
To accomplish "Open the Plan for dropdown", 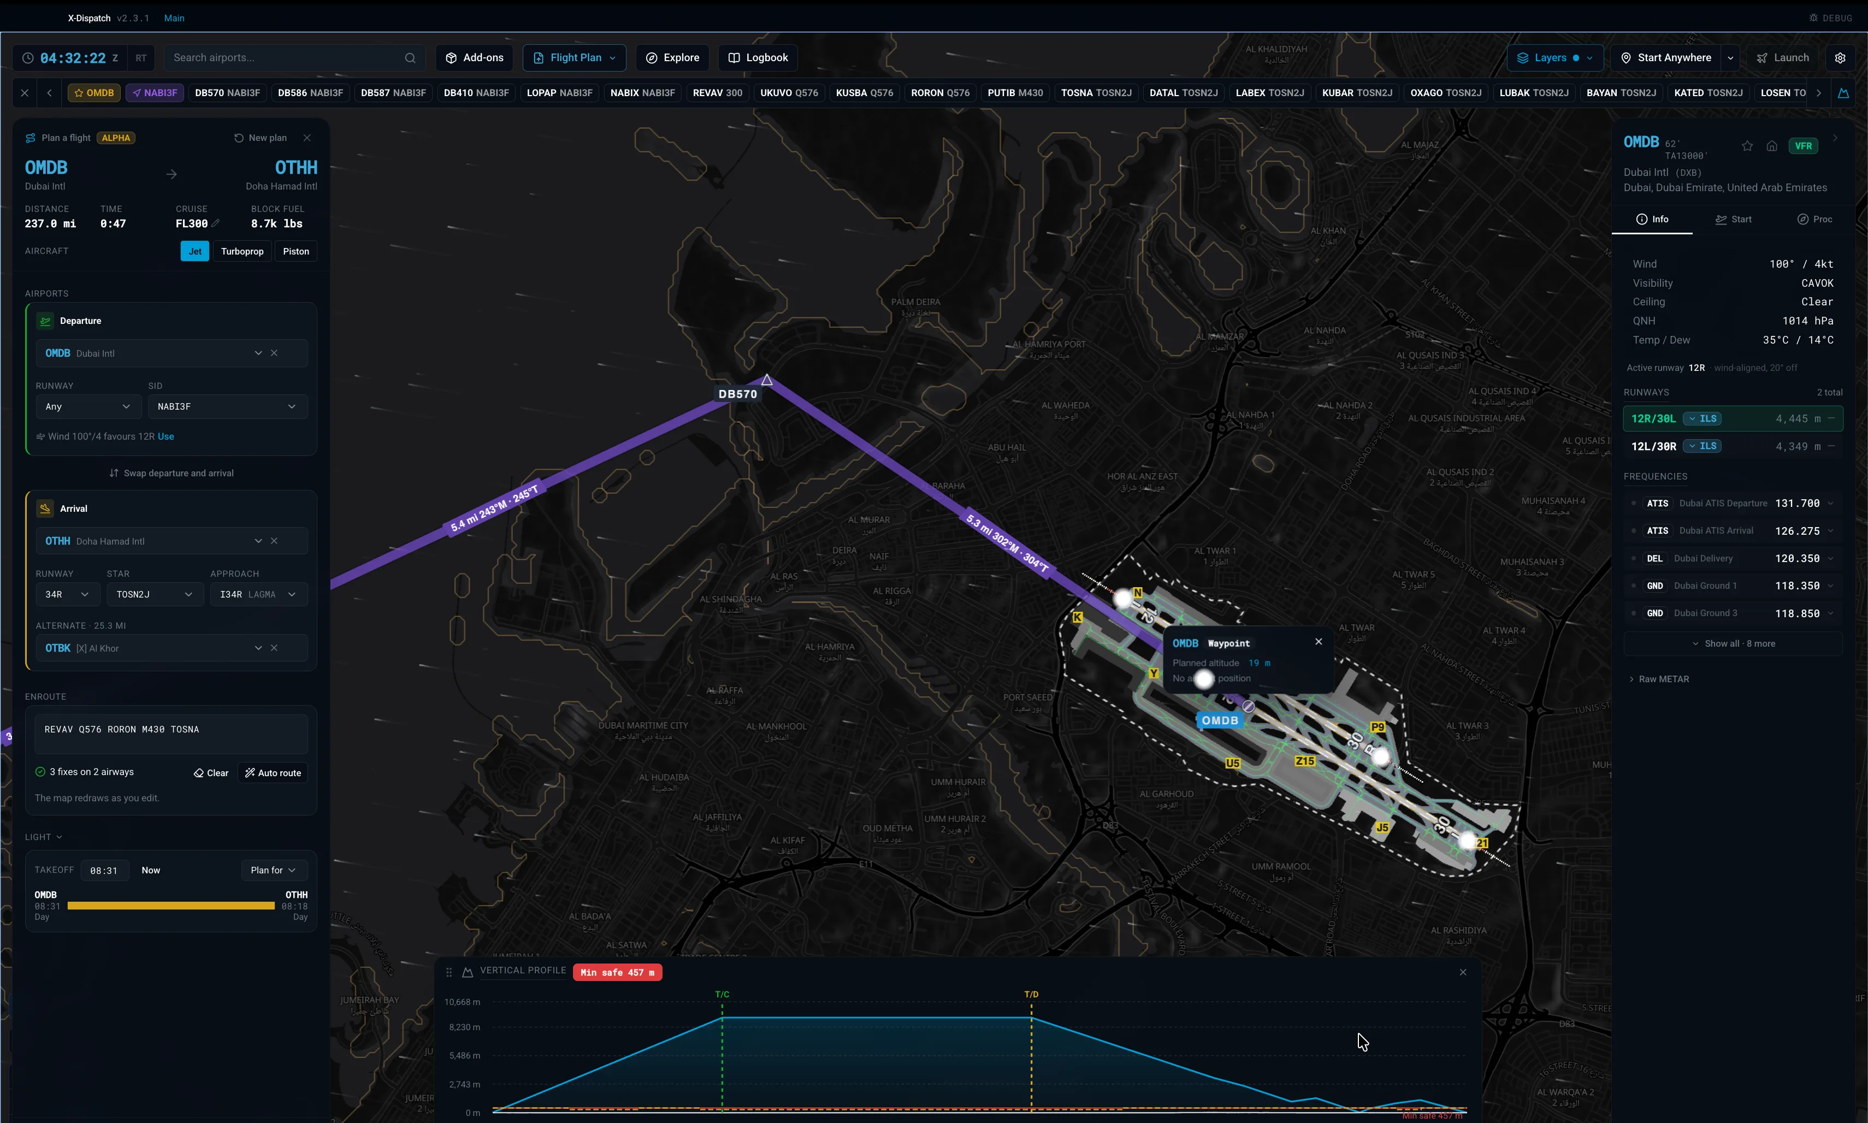I will [274, 870].
